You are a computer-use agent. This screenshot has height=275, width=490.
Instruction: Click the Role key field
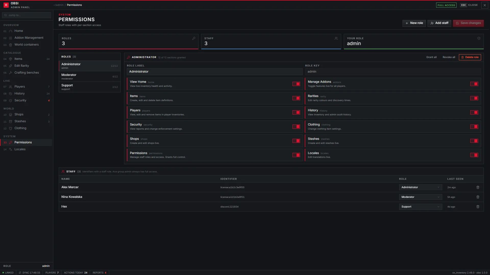pyautogui.click(x=393, y=72)
